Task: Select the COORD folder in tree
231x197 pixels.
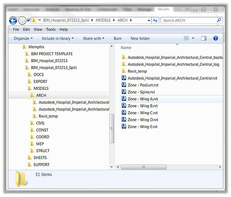Action: click(x=40, y=137)
